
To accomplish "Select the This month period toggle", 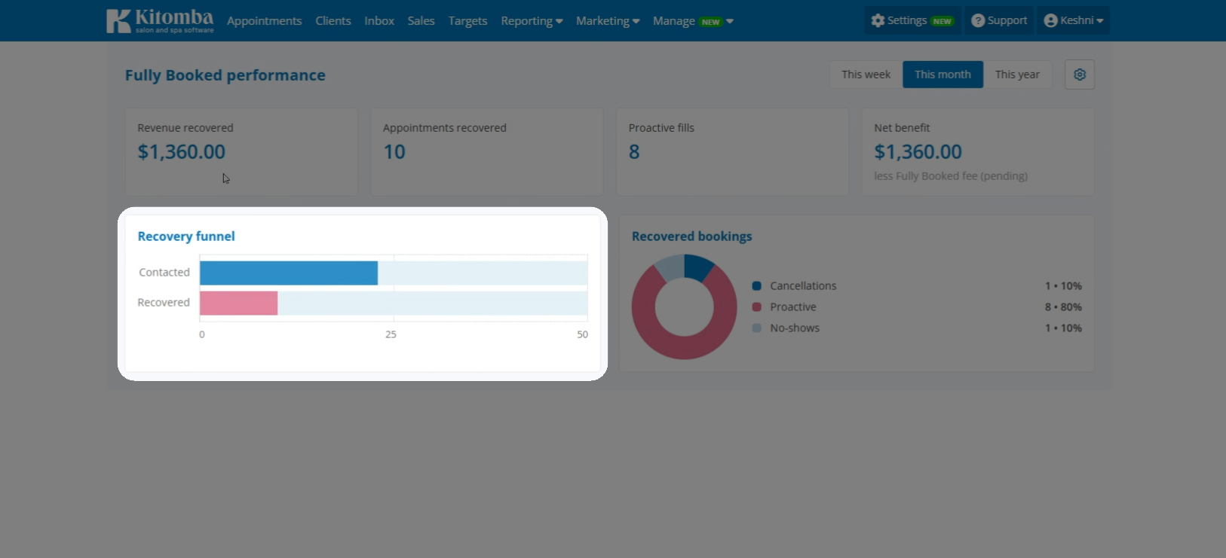I will (942, 75).
